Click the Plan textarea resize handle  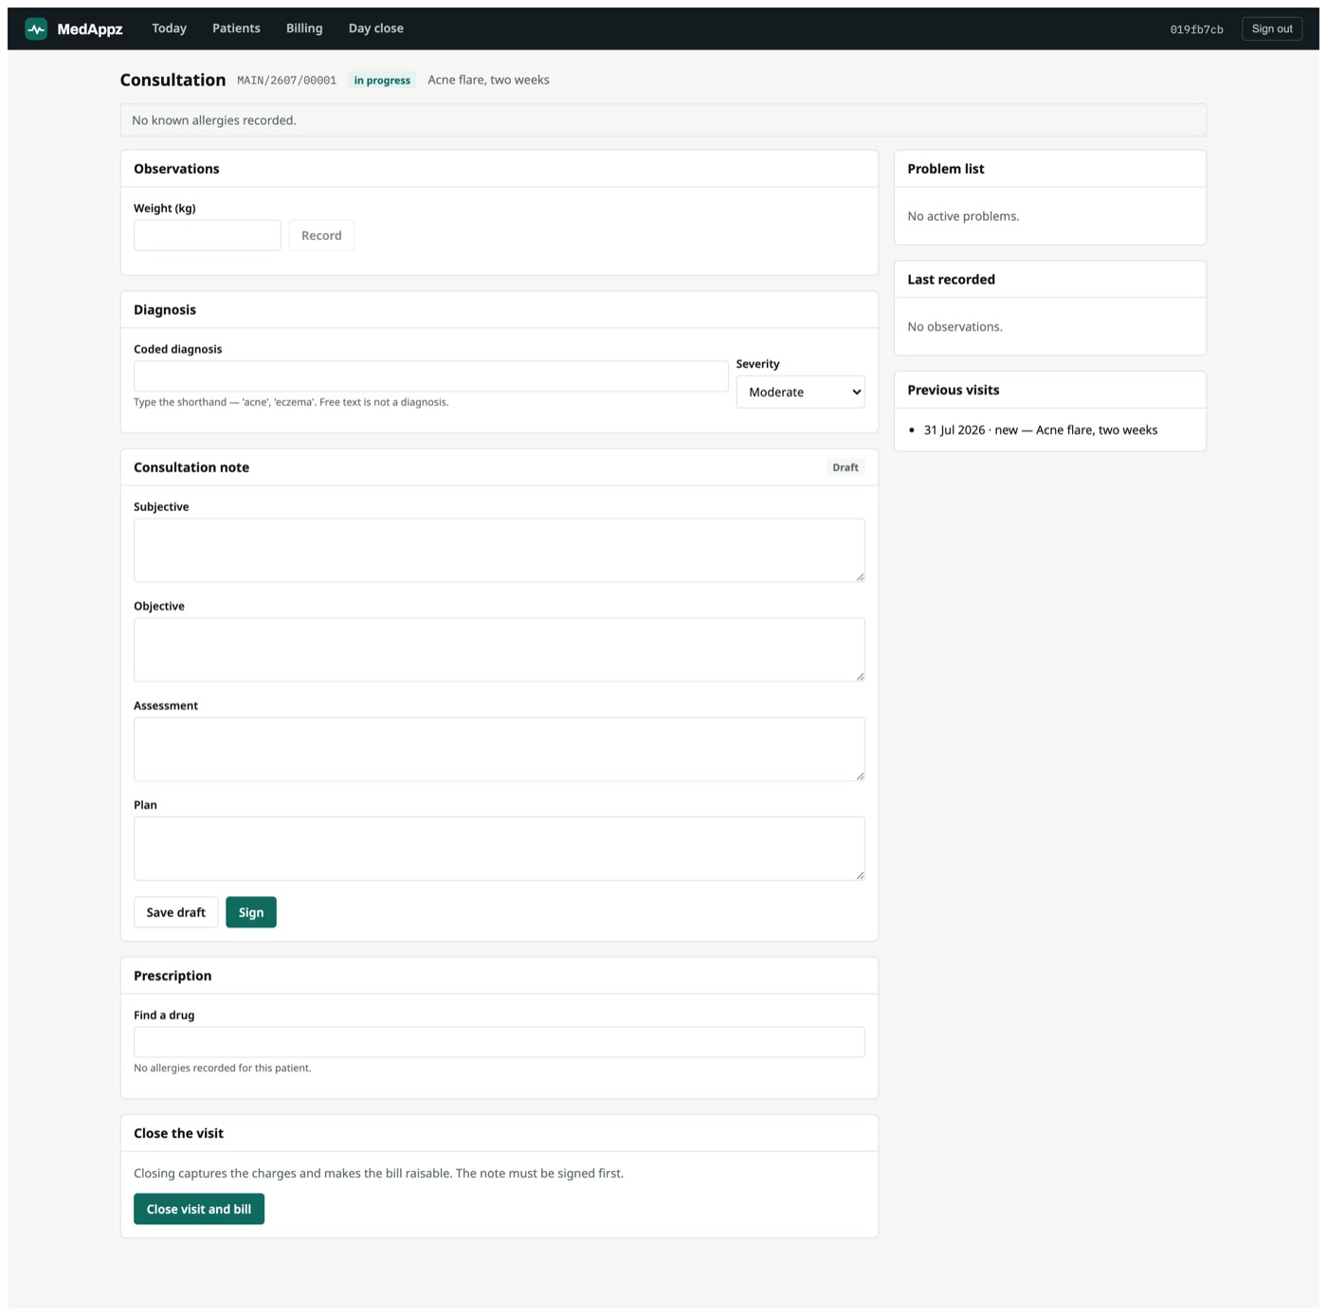(860, 875)
